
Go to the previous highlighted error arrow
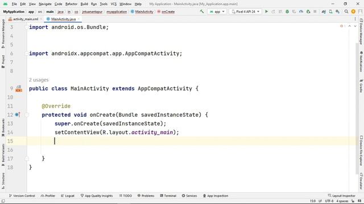click(350, 26)
